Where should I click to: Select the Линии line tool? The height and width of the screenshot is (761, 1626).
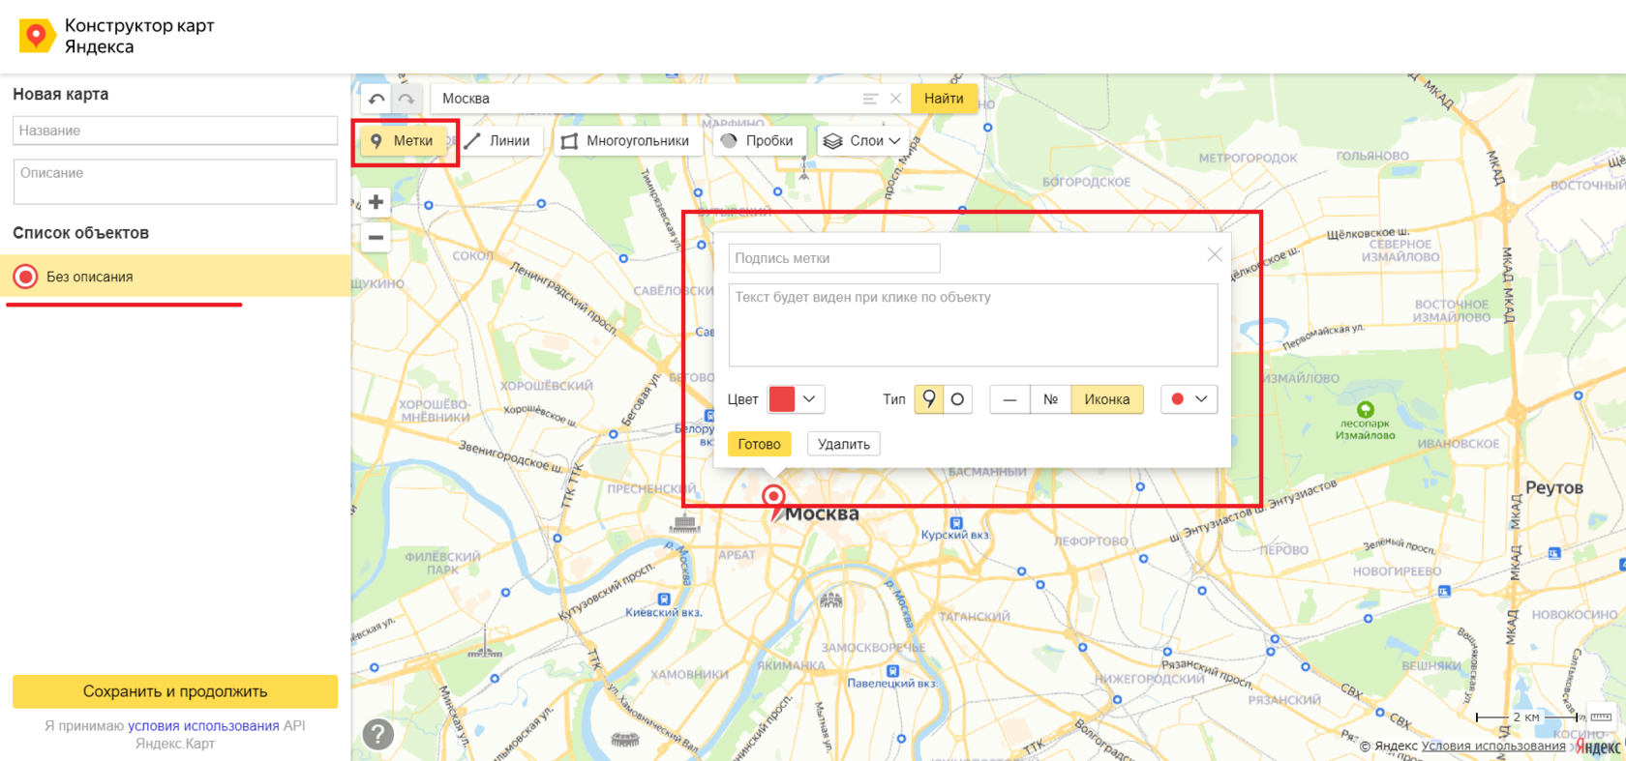point(497,141)
